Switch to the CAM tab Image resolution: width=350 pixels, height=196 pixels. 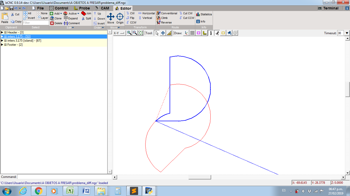click(x=103, y=8)
